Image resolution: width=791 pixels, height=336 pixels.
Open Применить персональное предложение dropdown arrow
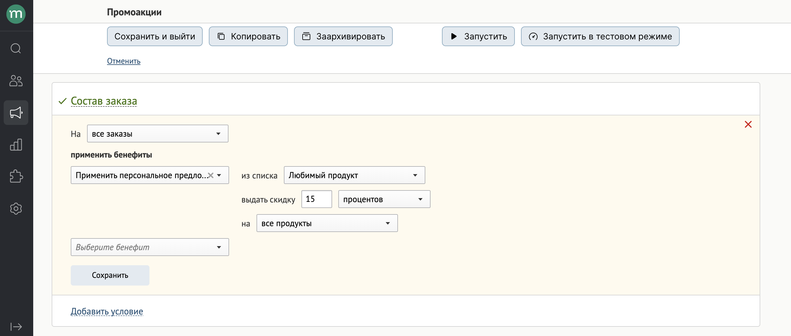tap(219, 175)
